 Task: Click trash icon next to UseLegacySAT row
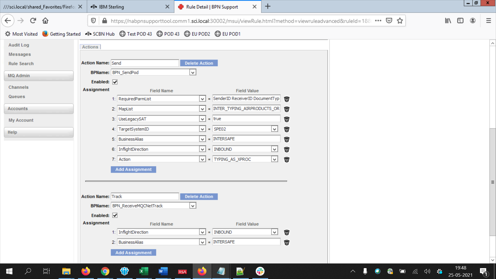pos(286,119)
